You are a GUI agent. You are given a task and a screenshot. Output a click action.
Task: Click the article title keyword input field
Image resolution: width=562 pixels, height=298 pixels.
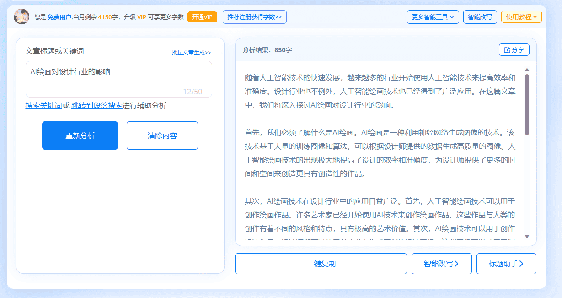click(x=119, y=79)
